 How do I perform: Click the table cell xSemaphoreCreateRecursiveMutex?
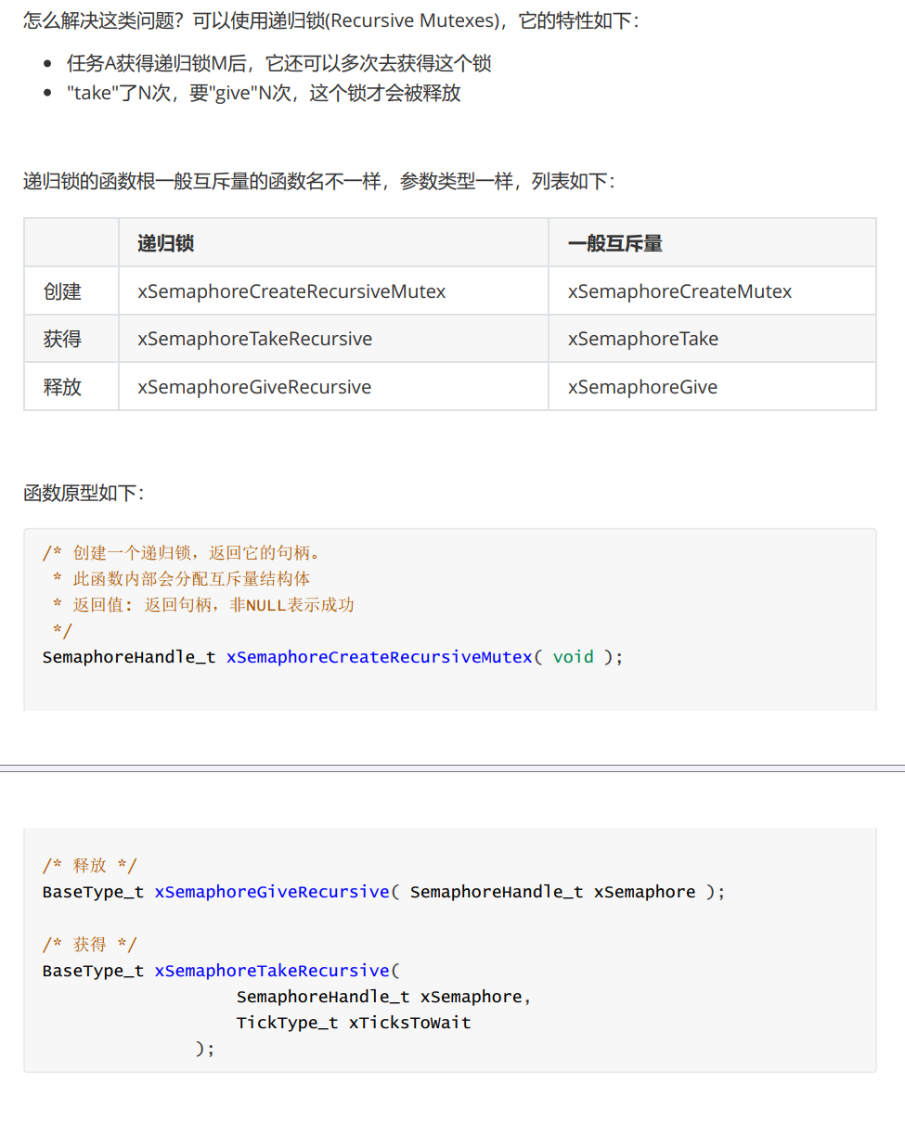coord(333,291)
